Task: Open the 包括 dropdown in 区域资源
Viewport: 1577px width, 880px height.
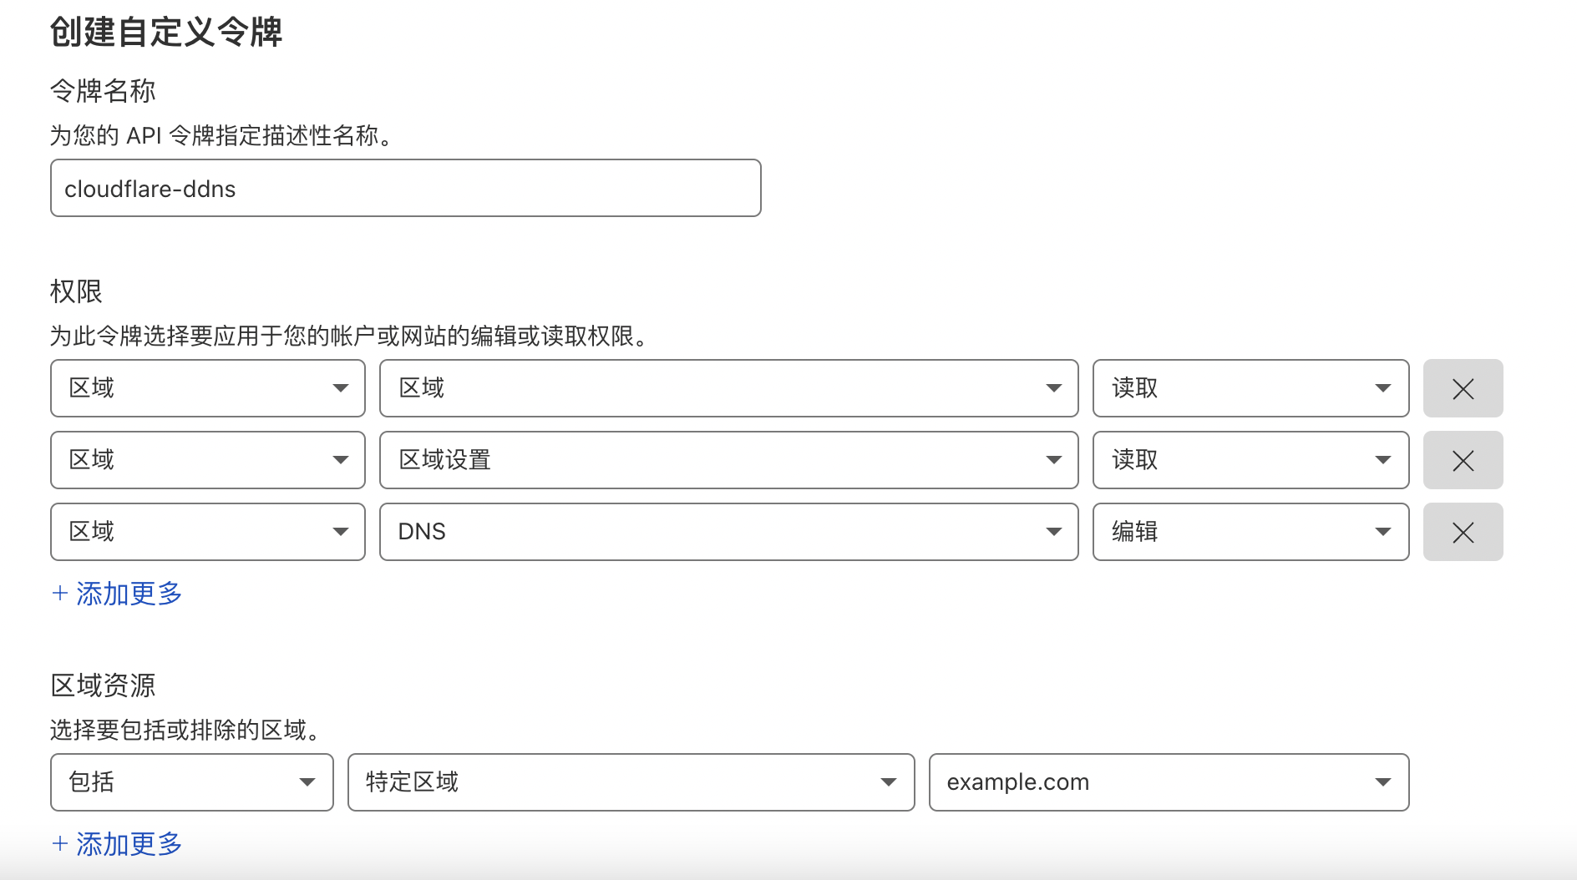Action: 192,782
